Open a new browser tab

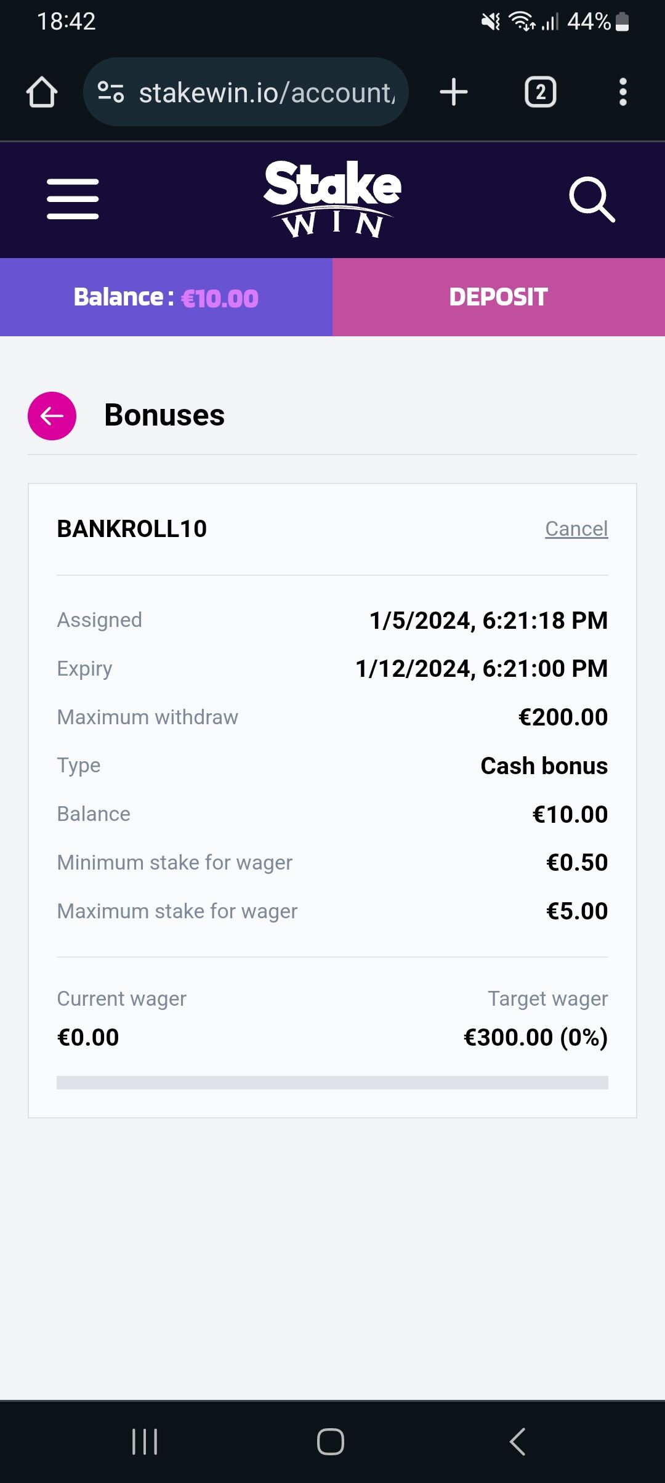pos(454,92)
